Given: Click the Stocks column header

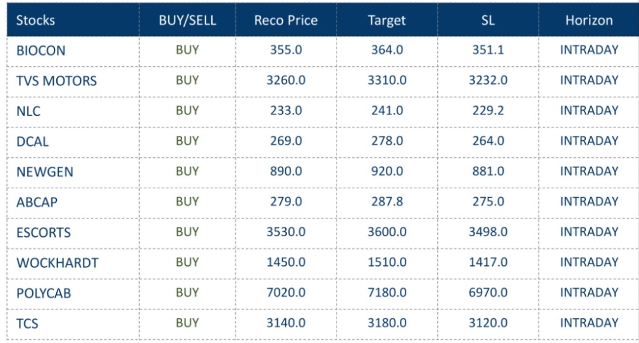Looking at the screenshot, I should 35,20.
